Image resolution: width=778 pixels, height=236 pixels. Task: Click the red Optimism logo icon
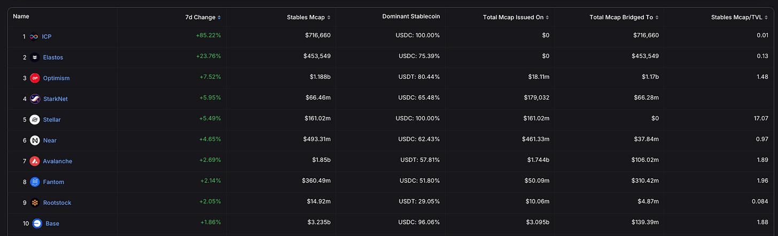[35, 78]
